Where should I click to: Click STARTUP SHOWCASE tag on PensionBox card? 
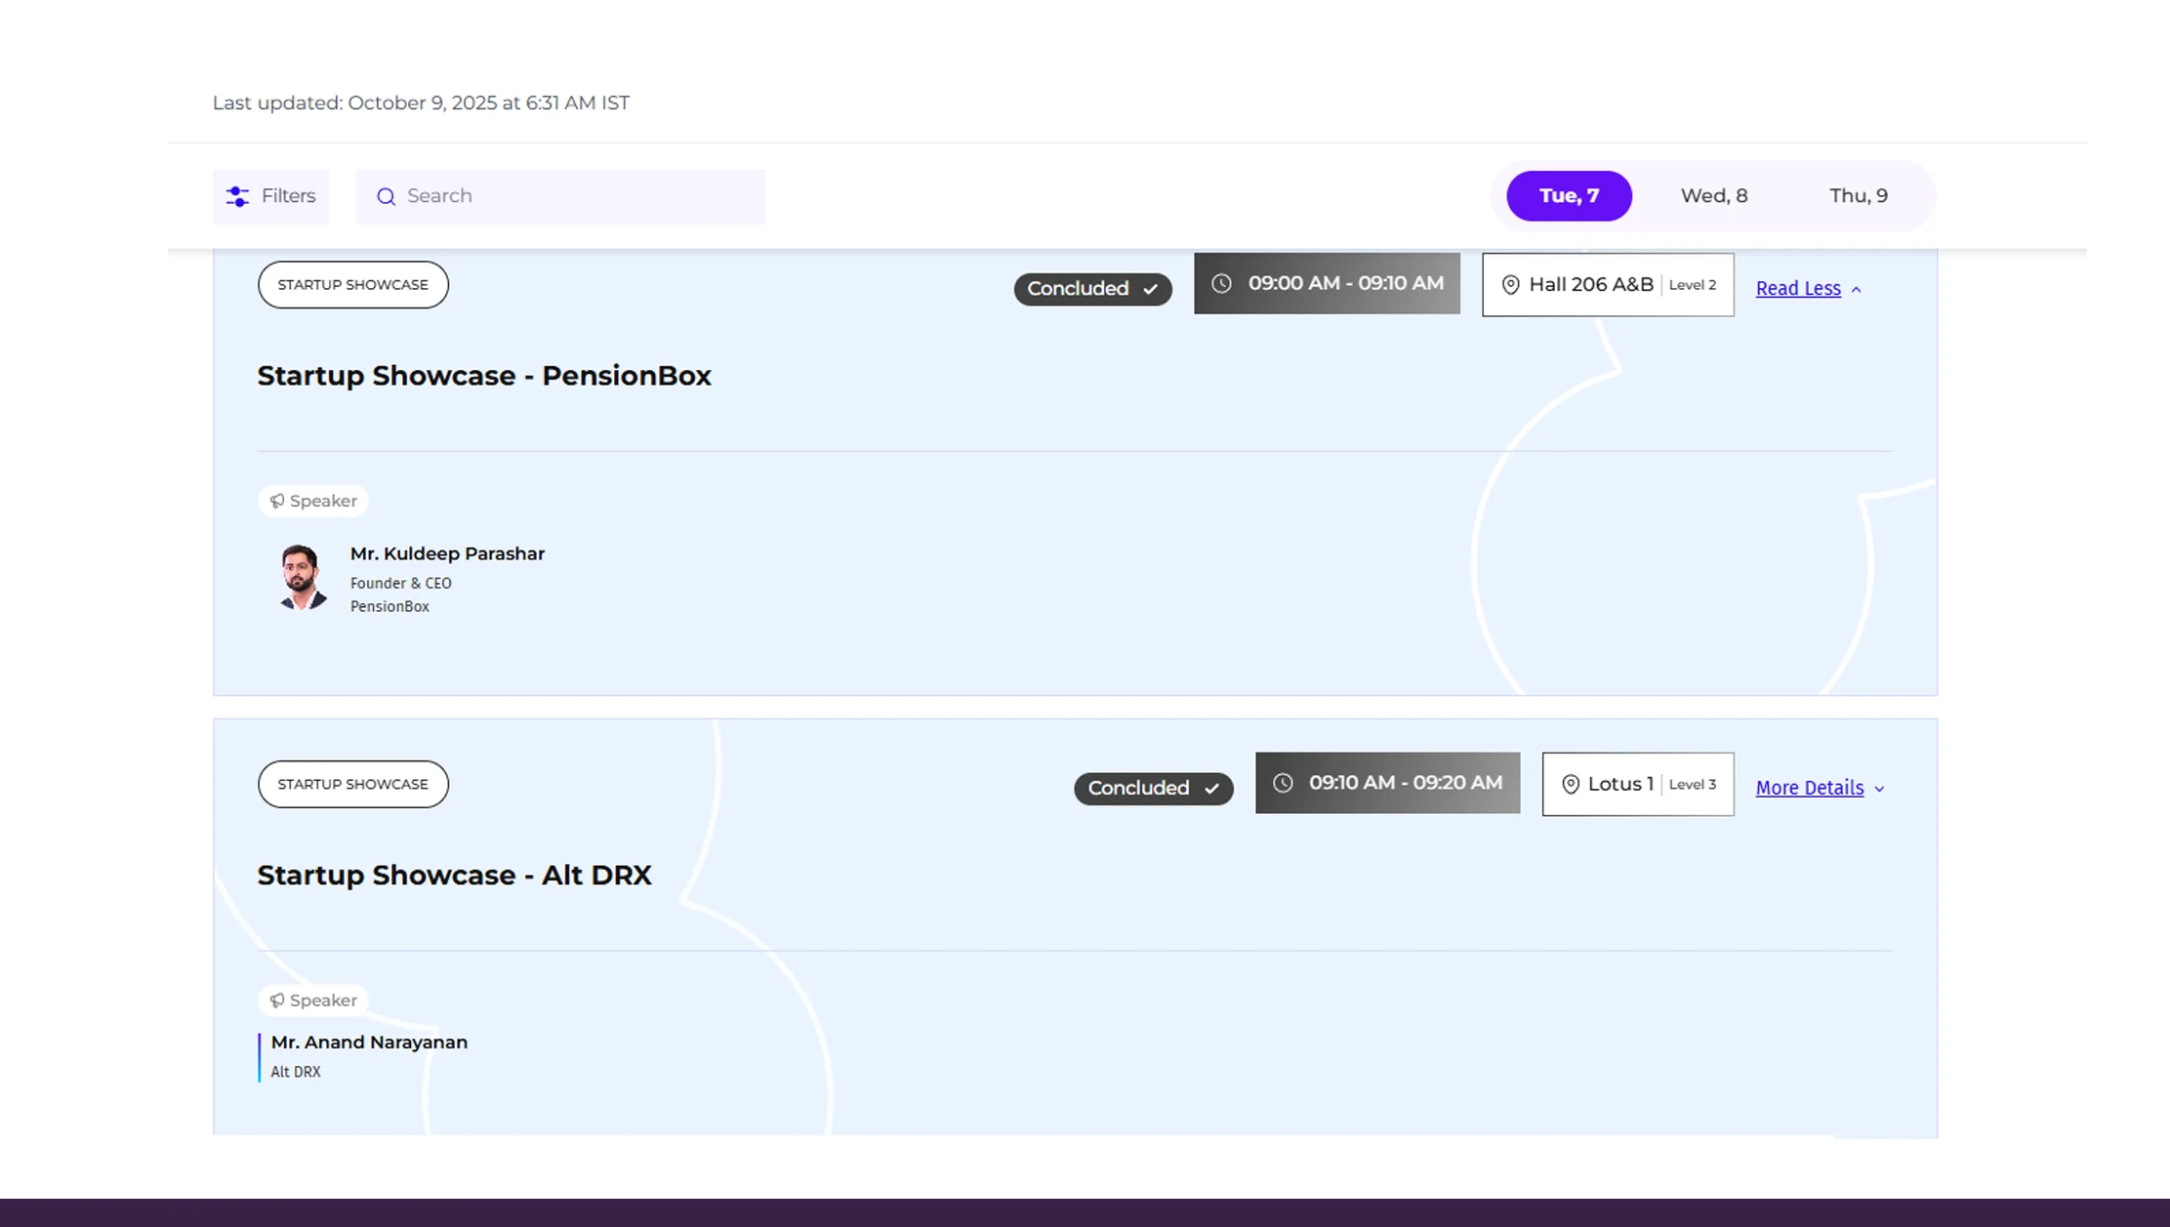(x=352, y=285)
